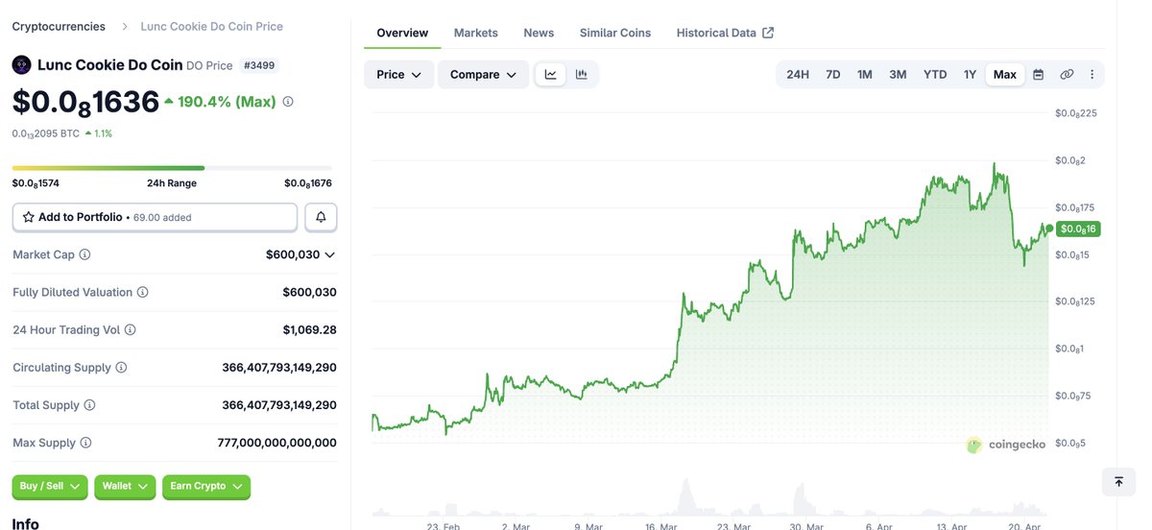Open Total Supply info icon
The width and height of the screenshot is (1152, 530).
[89, 405]
